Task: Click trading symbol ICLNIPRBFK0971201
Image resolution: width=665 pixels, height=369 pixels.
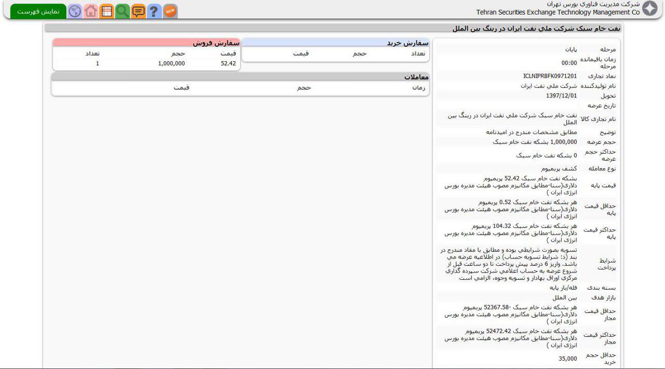Action: pyautogui.click(x=550, y=76)
